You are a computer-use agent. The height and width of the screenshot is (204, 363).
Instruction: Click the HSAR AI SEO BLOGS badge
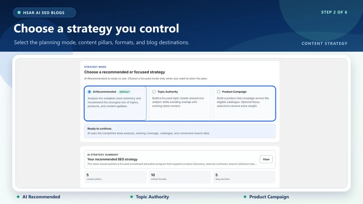point(44,13)
